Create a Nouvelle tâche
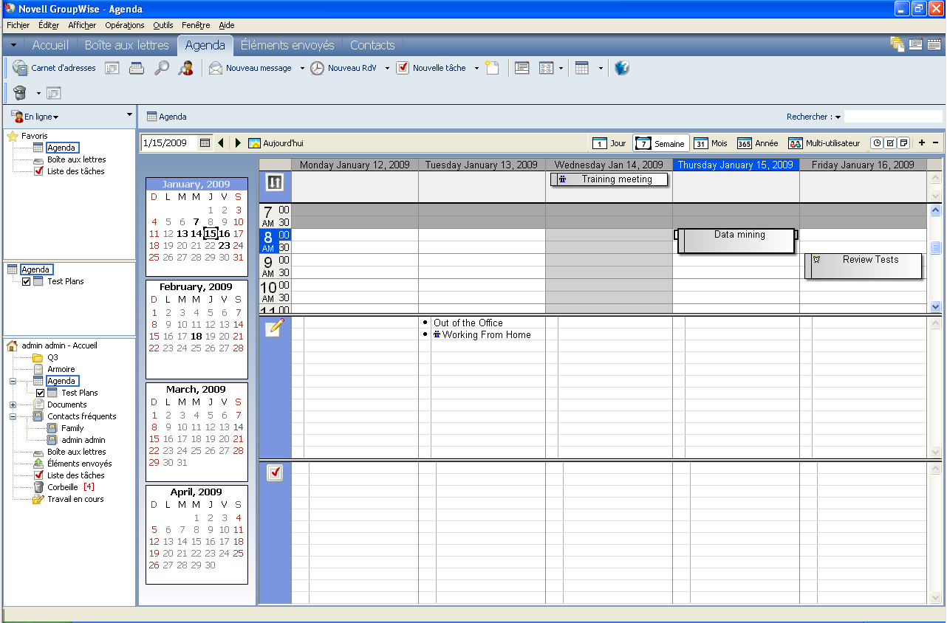This screenshot has width=947, height=623. coord(432,68)
